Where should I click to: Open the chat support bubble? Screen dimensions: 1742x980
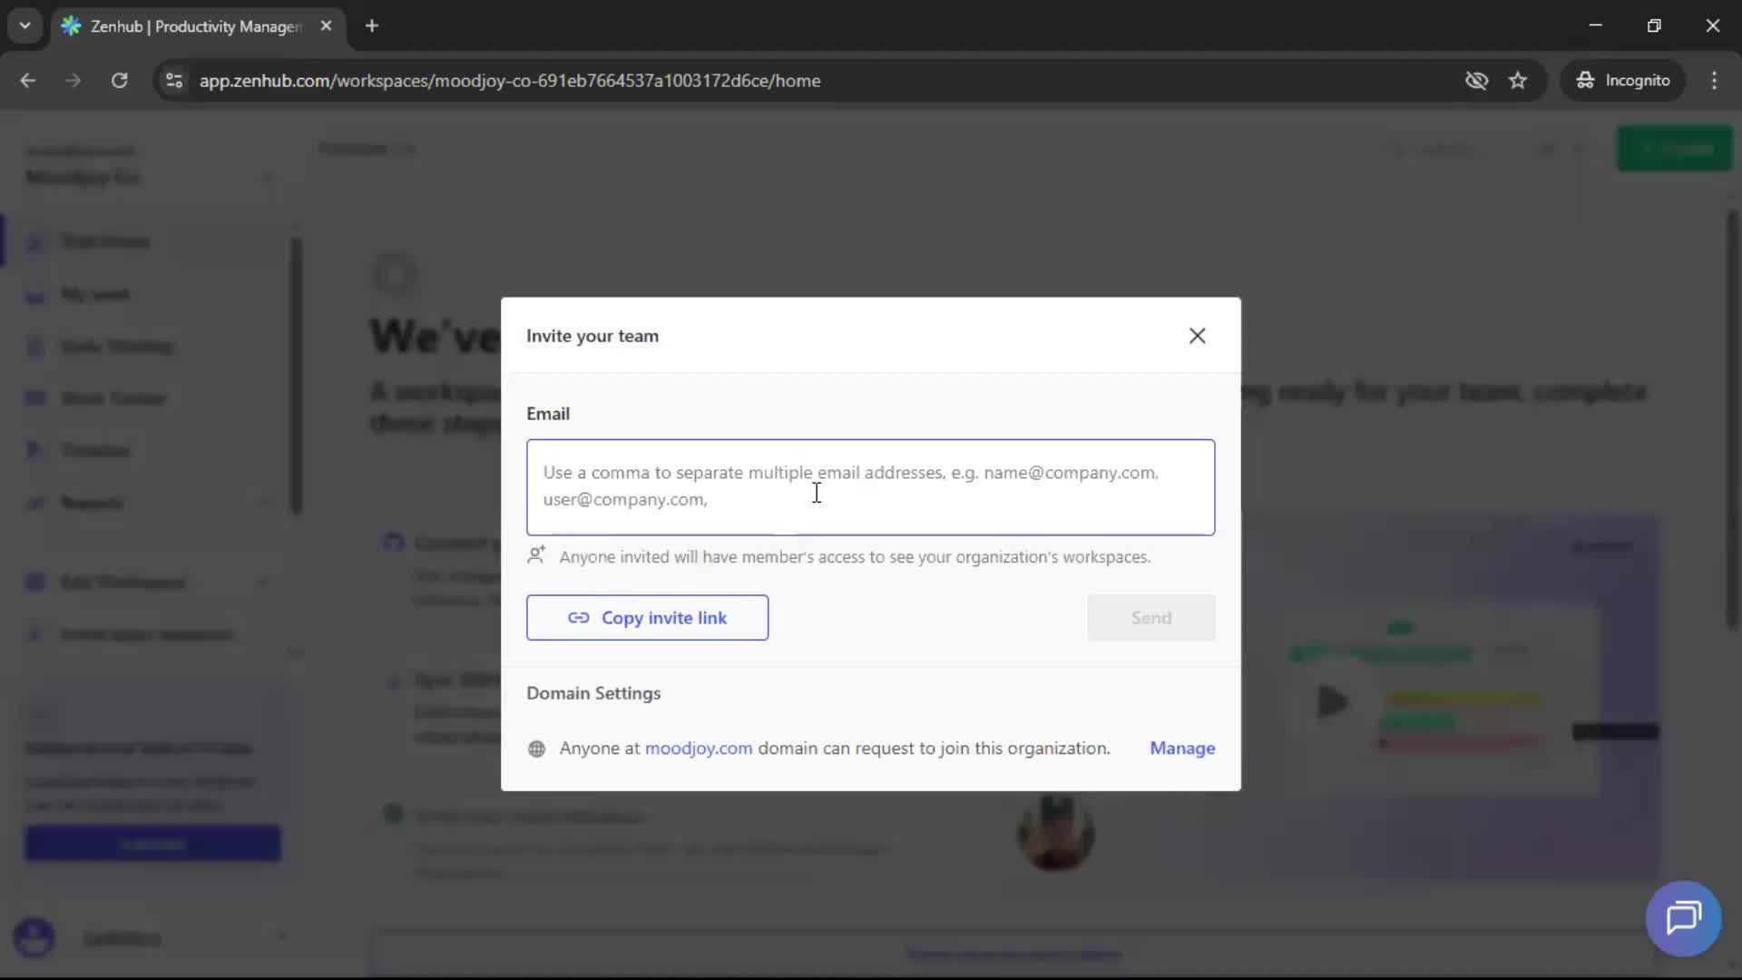coord(1683,918)
